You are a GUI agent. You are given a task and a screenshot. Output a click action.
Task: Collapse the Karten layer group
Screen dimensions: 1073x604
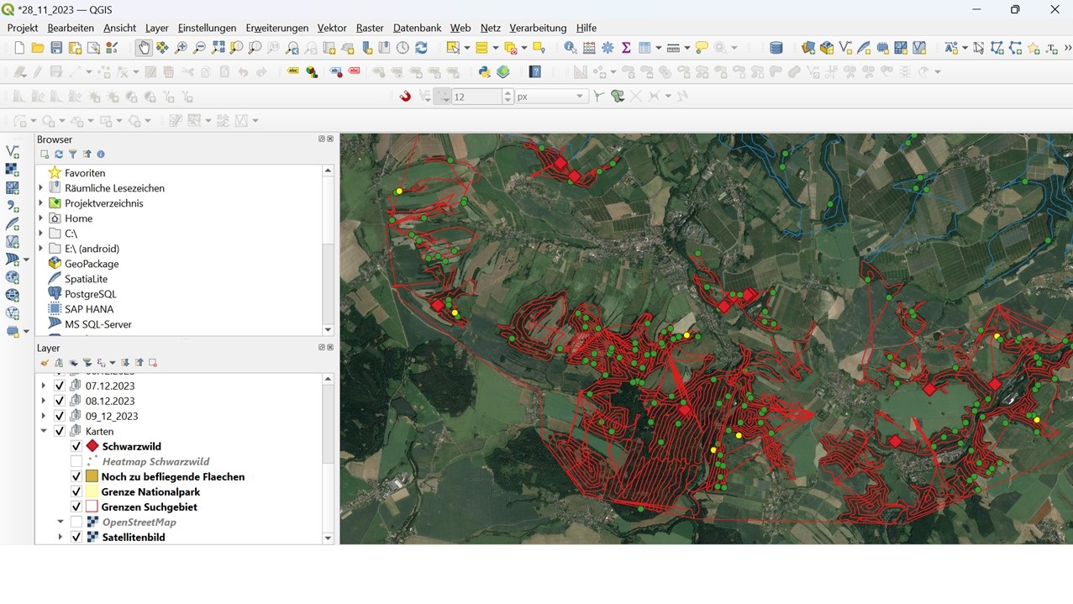coord(44,432)
